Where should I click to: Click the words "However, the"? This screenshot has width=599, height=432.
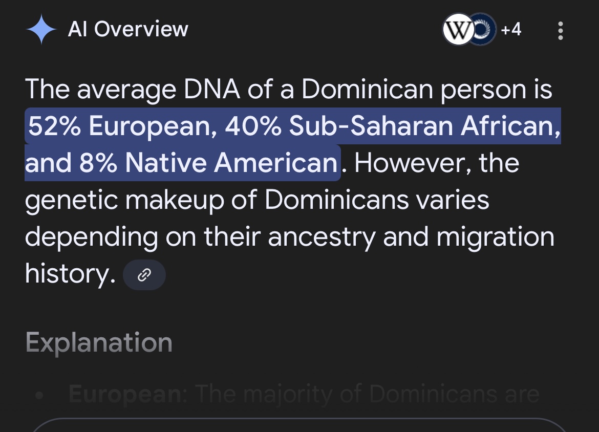(437, 163)
